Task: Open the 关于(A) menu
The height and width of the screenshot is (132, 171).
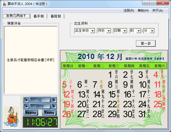Action: pos(157,11)
